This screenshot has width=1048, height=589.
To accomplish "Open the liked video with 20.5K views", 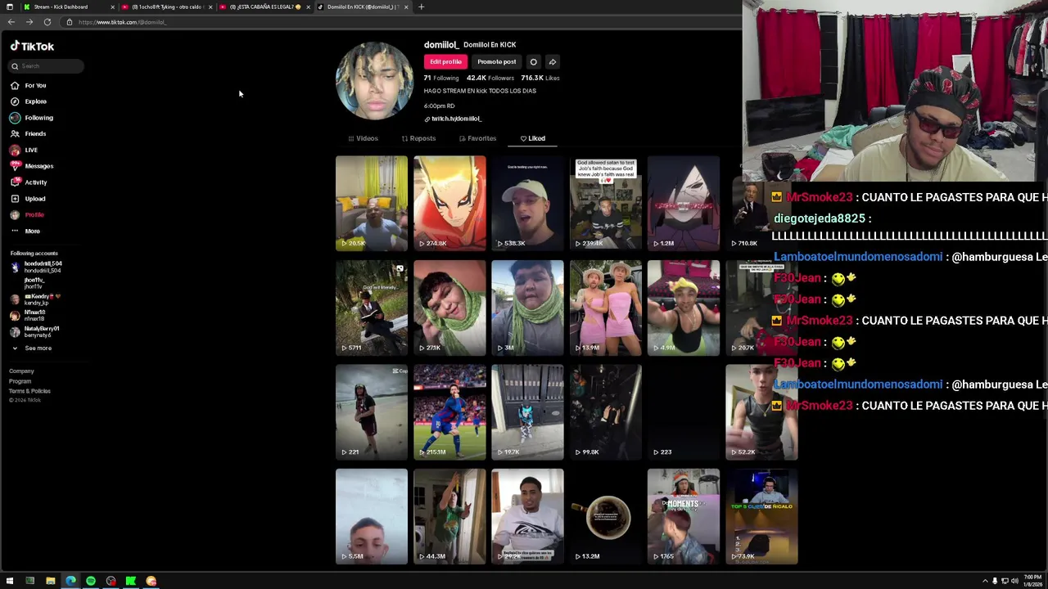I will (x=371, y=203).
